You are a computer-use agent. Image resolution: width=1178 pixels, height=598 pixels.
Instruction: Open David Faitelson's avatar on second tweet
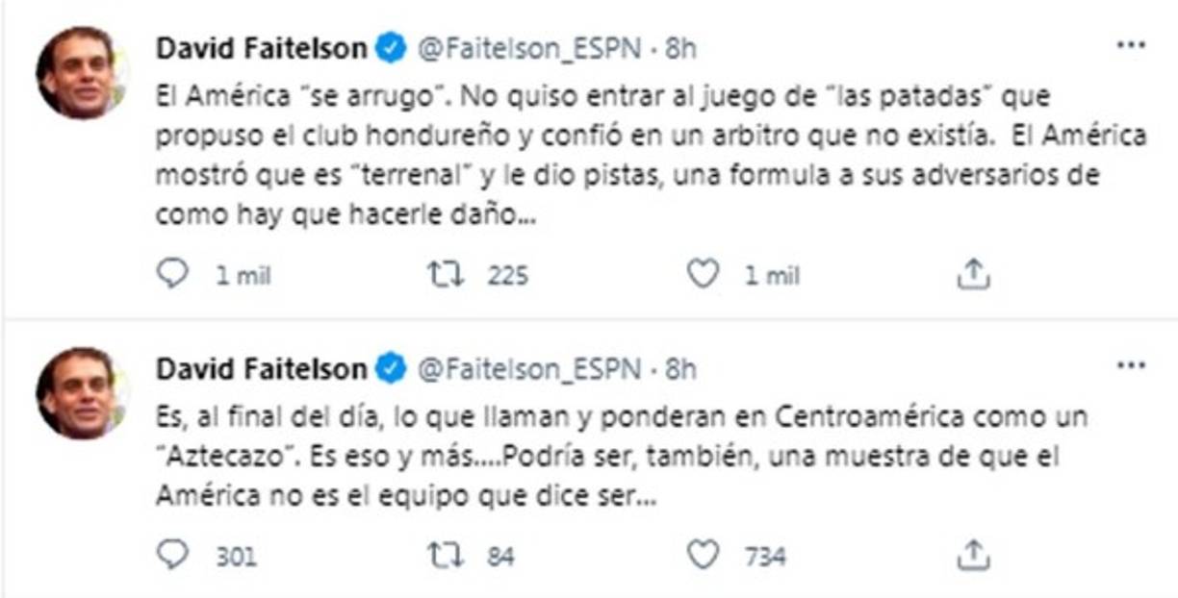pos(77,392)
